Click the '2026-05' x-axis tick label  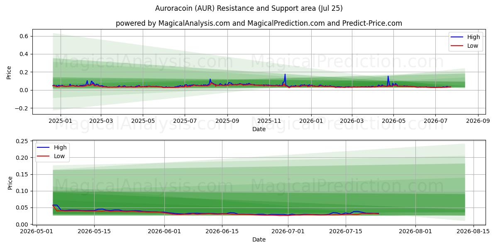tap(393, 122)
